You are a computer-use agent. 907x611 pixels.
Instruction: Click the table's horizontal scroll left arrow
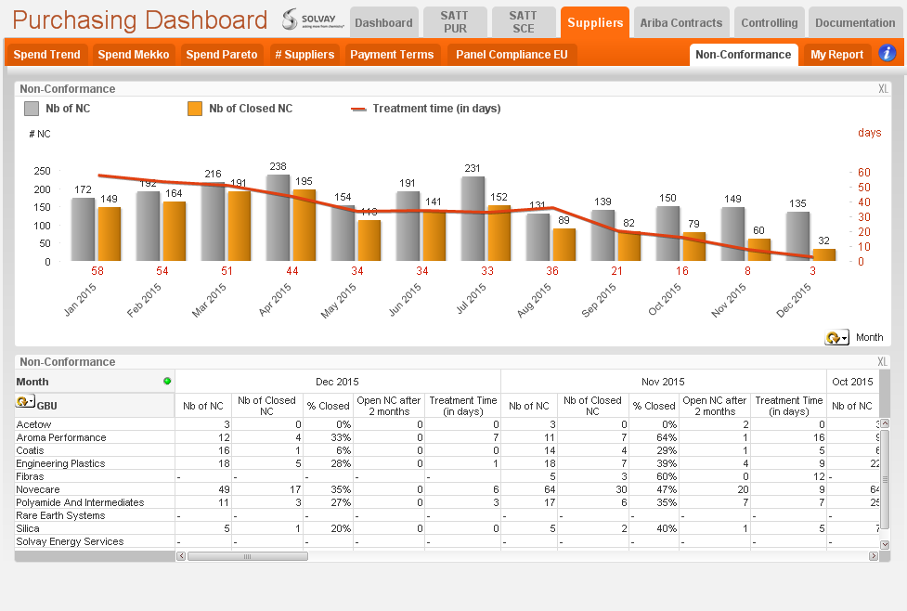[x=181, y=556]
